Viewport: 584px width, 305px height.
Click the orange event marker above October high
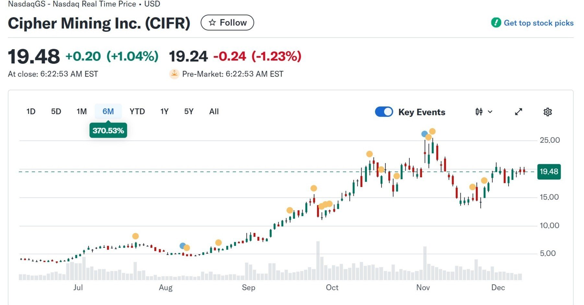point(369,154)
